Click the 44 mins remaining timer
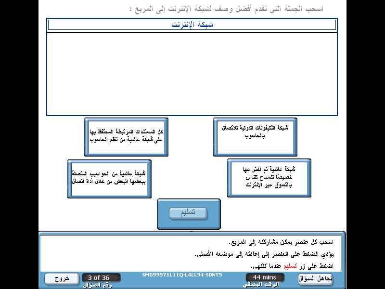Screen dimensions: 385x289 click(x=264, y=277)
